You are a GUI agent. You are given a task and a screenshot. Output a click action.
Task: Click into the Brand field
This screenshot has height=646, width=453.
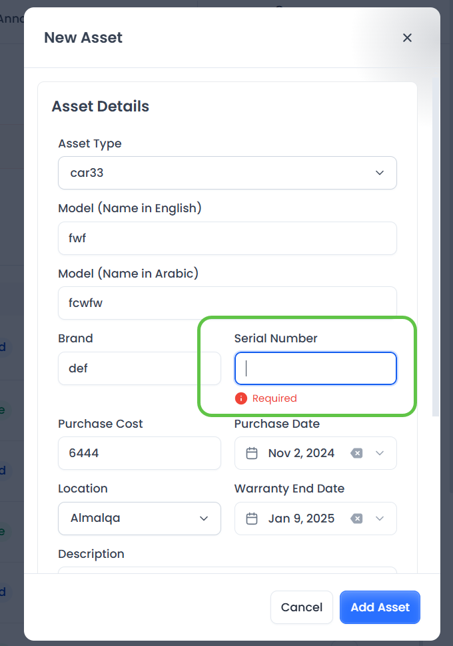[139, 368]
